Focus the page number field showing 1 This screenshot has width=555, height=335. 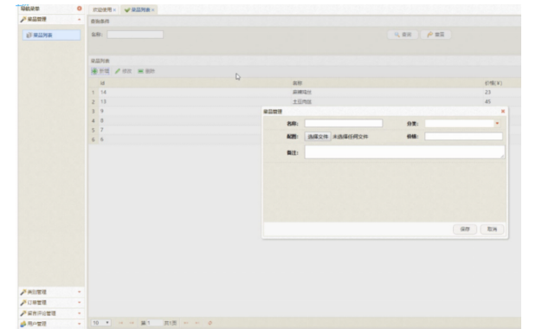(x=154, y=323)
